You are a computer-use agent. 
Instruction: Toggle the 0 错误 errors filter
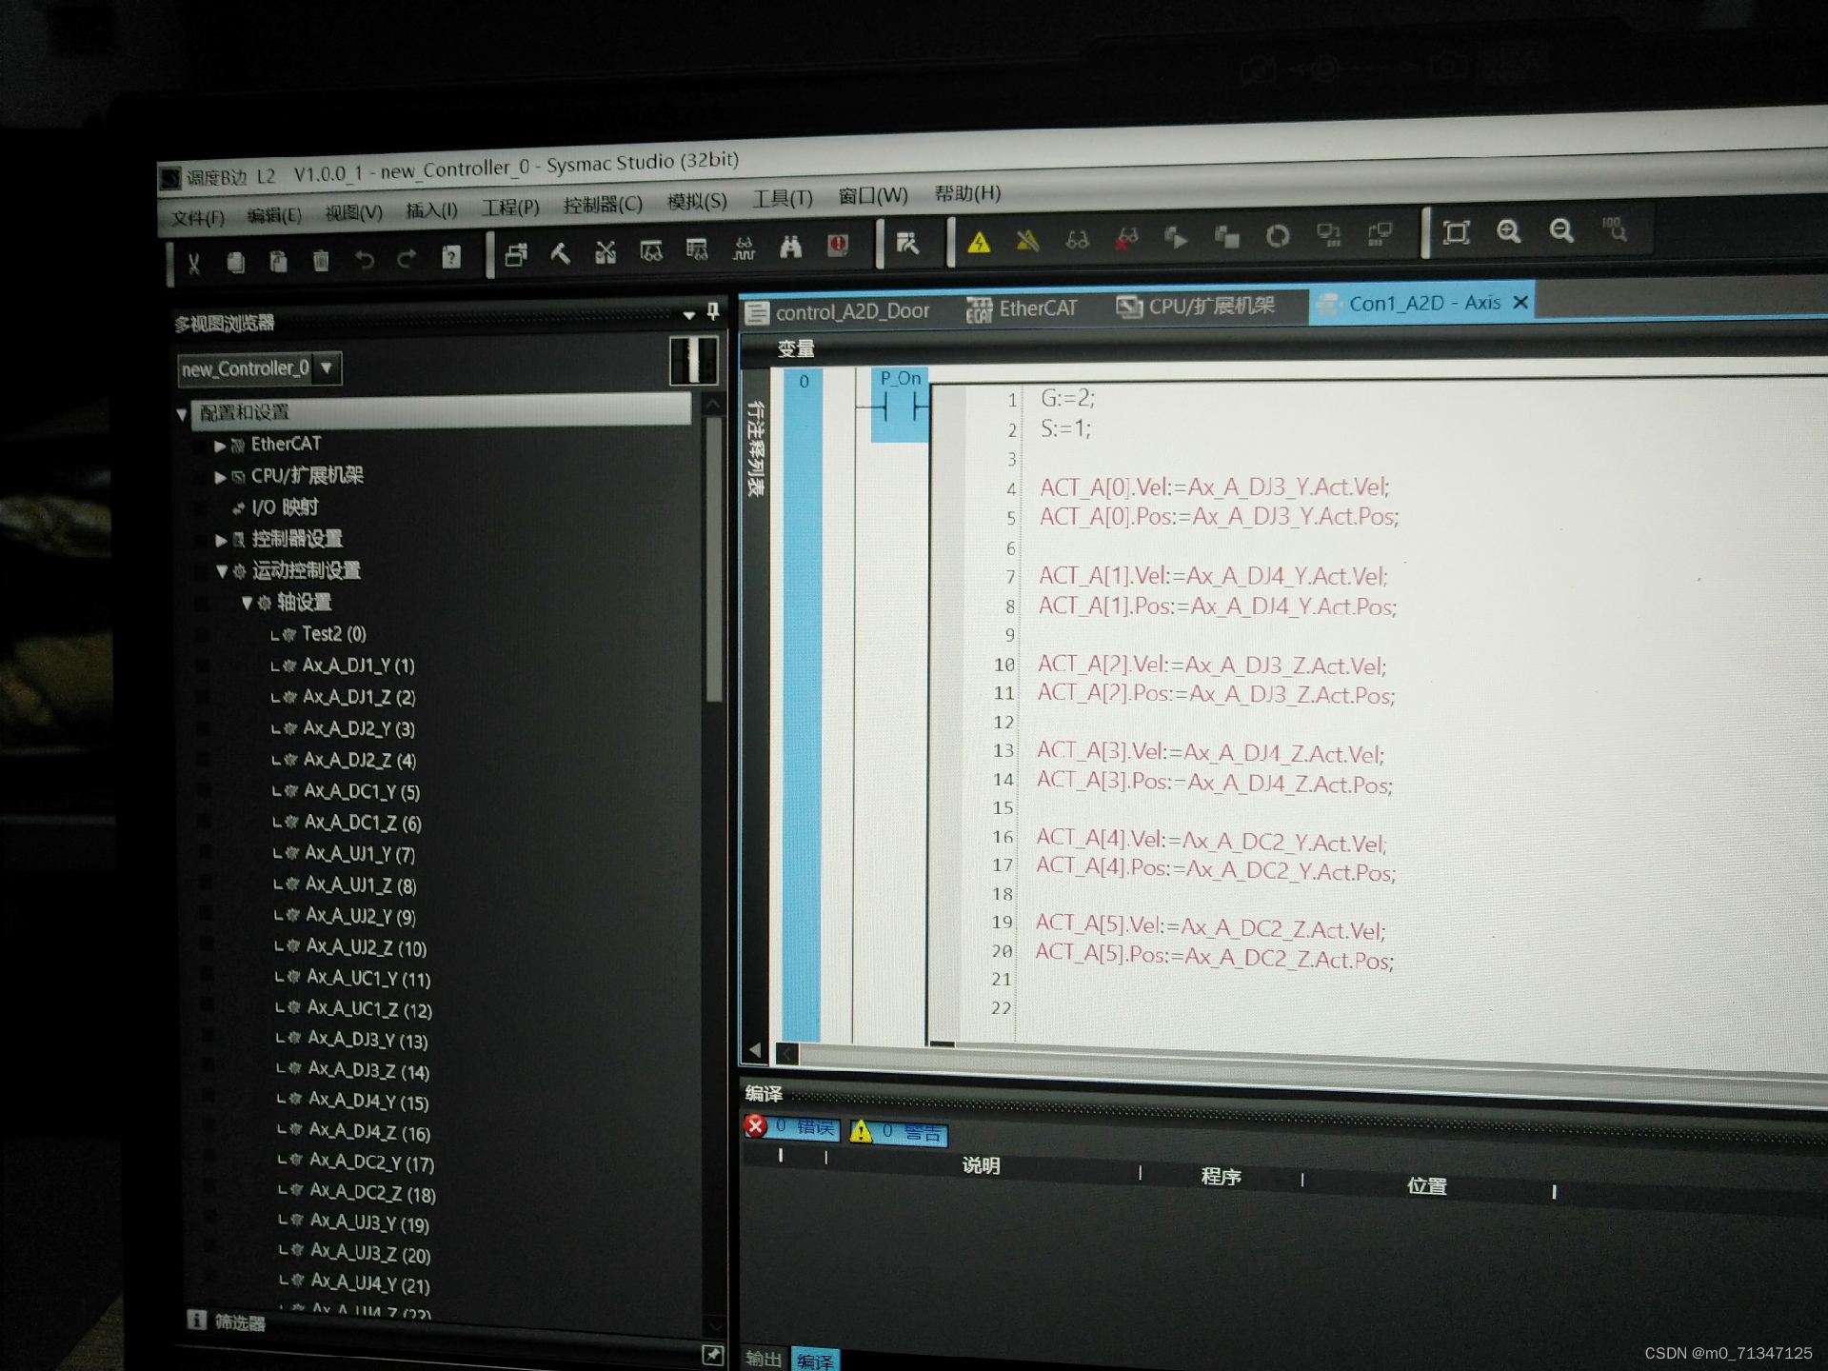point(792,1127)
